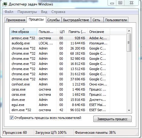Open the Вид menu
The image size is (142, 138).
[44, 12]
